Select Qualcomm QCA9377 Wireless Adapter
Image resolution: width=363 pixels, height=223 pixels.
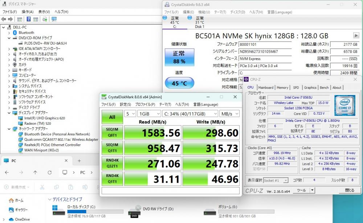tap(61, 140)
